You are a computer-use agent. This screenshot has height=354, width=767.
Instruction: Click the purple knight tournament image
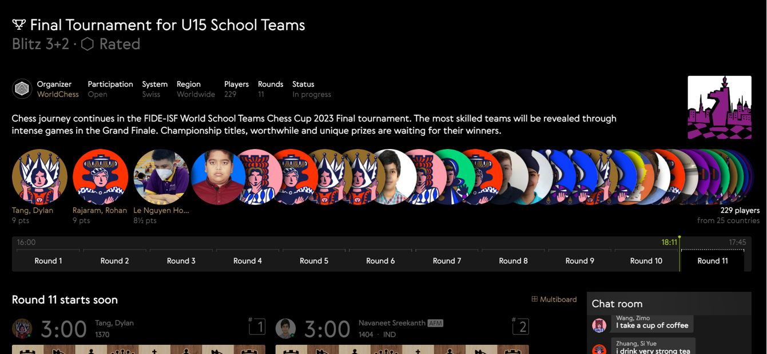[720, 107]
